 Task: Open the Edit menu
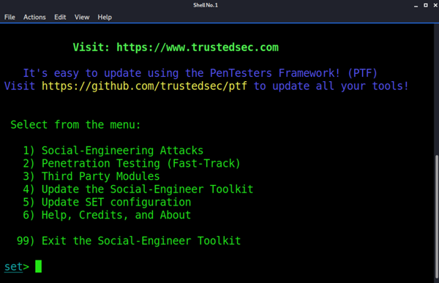tap(60, 18)
